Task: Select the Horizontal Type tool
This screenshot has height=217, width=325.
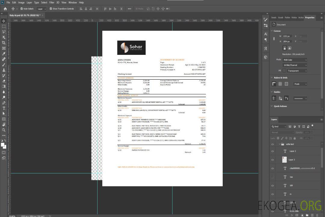Action: [4, 108]
